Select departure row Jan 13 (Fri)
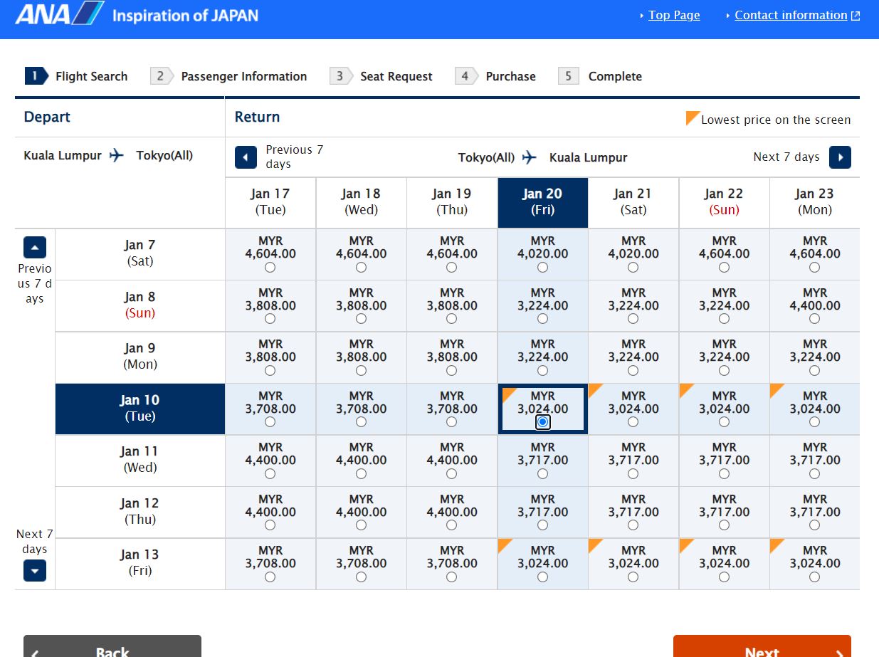This screenshot has width=879, height=657. (140, 563)
